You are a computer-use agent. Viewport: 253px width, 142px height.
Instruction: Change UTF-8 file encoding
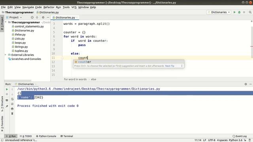point(212,140)
